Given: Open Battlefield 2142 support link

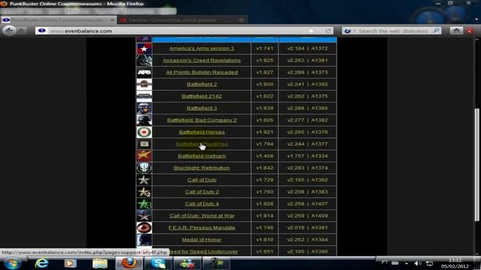Looking at the screenshot, I should click(201, 96).
